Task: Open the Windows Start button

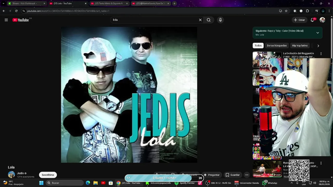Action: 41,183
